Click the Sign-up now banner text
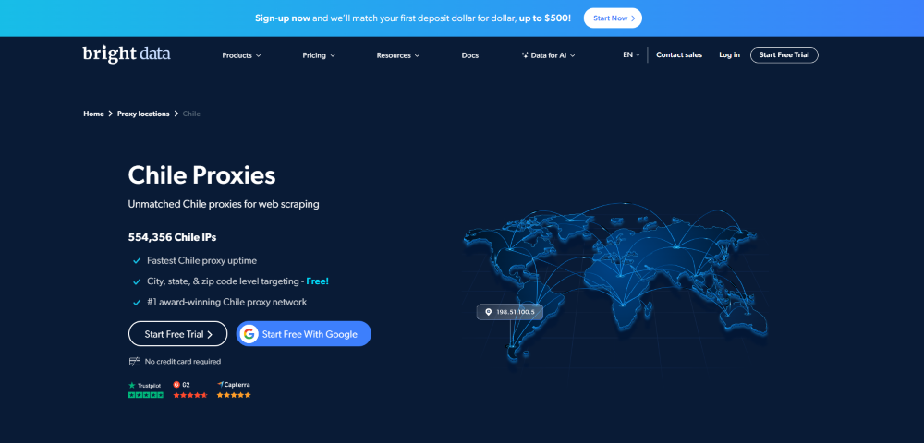The height and width of the screenshot is (443, 924). 282,18
